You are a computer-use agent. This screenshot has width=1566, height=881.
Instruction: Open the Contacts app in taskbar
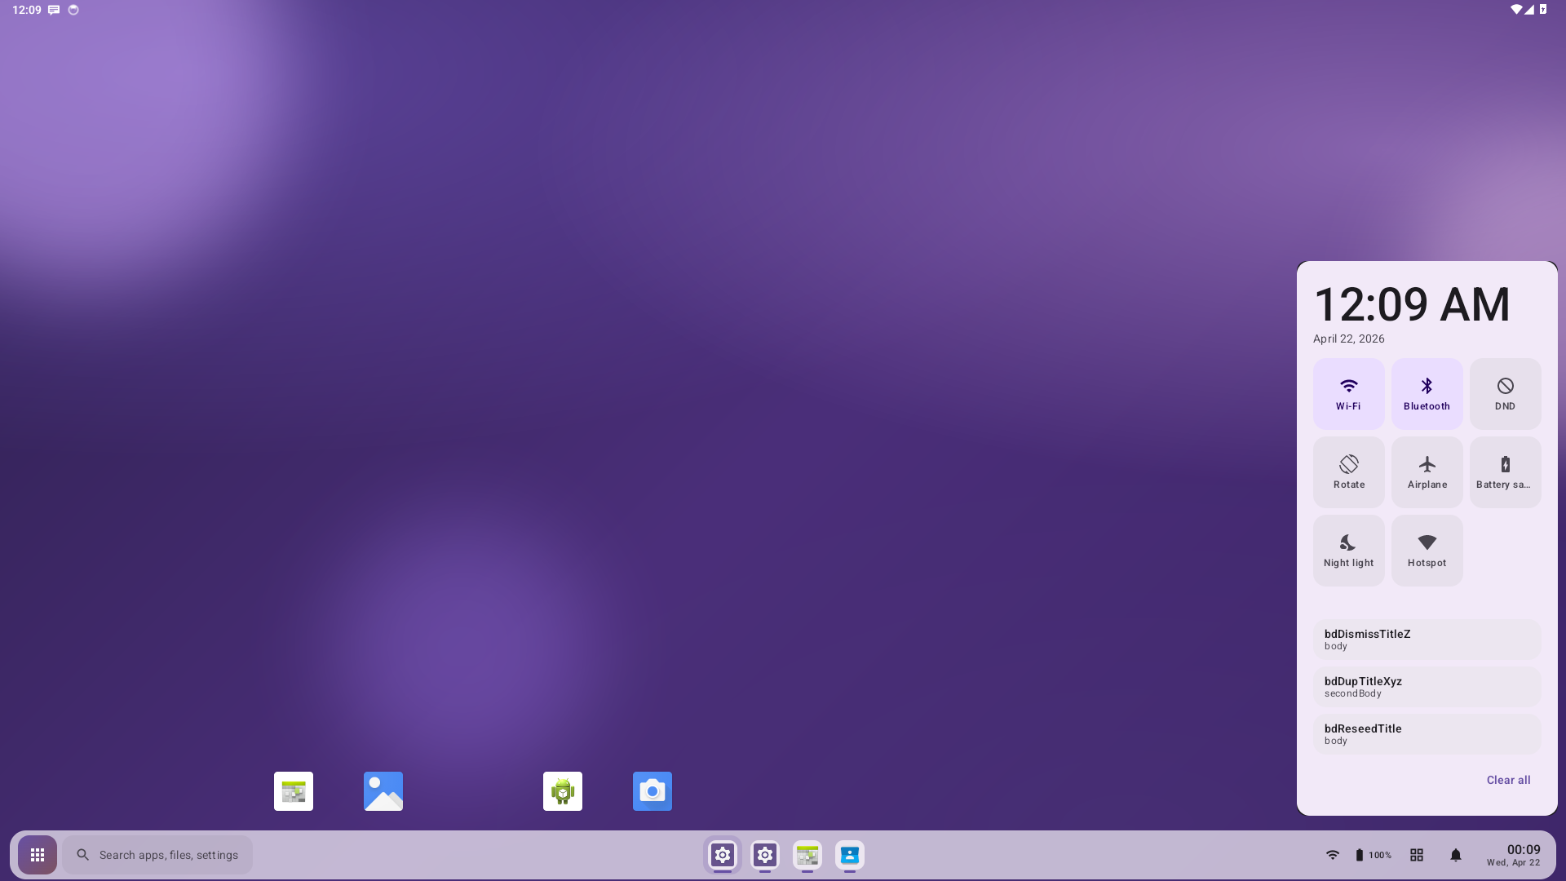850,855
